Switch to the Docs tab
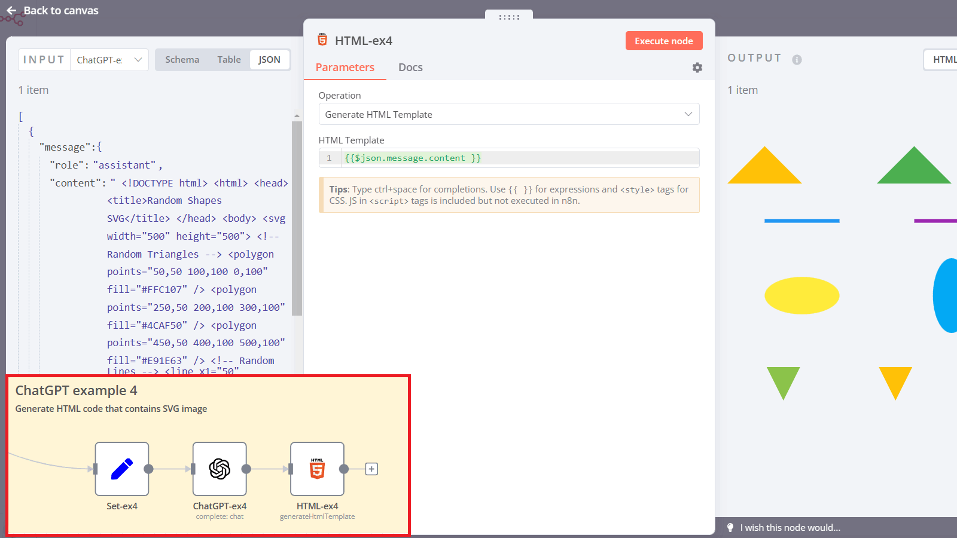The image size is (957, 538). pyautogui.click(x=410, y=67)
